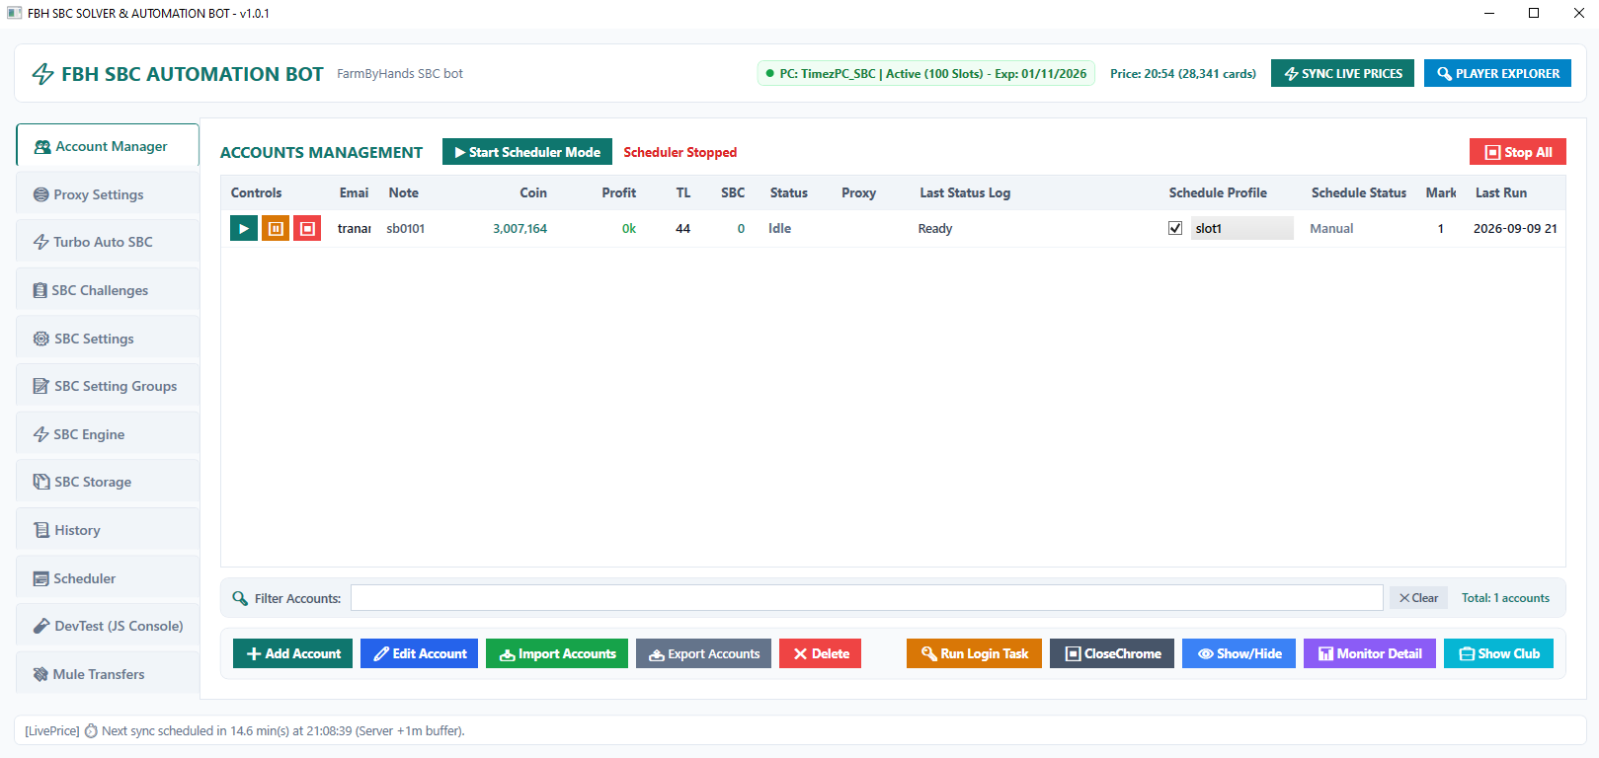Start the tranai account with the play button

pos(244,228)
